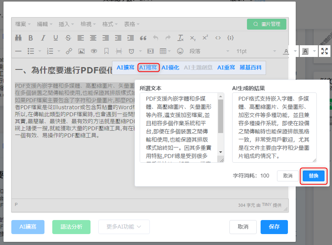
Task: Open 編輯 menu
Action: click(x=45, y=24)
